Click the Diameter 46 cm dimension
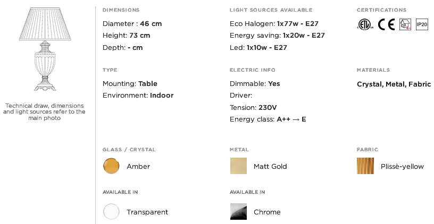This screenshot has width=434, height=224. (132, 24)
